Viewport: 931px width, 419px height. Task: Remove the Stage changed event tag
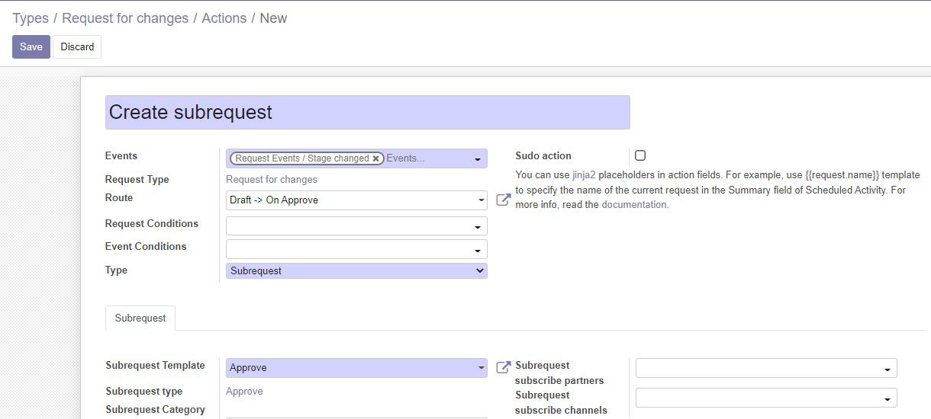coord(376,158)
